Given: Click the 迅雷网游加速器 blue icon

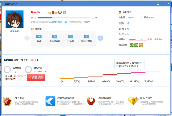Looking at the screenshot, I should coord(50,101).
